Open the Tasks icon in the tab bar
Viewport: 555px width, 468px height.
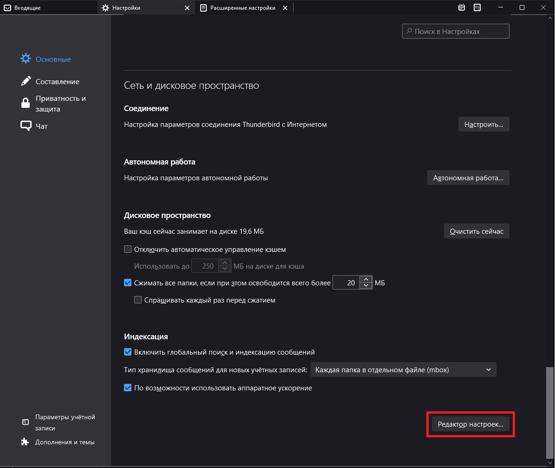point(477,7)
